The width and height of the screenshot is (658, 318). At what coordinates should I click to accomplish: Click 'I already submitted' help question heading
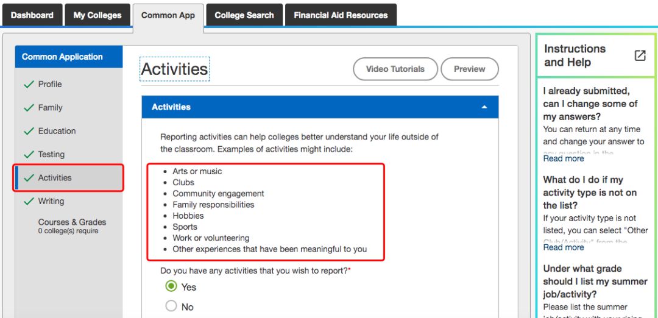590,104
